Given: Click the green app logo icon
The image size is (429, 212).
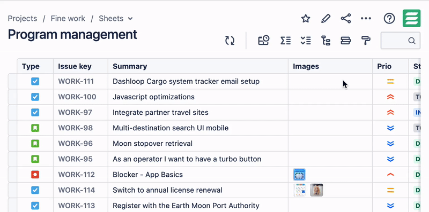Looking at the screenshot, I should [x=411, y=19].
